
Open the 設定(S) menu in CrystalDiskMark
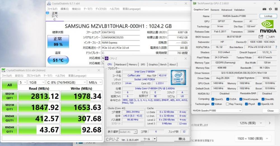coord(19,76)
